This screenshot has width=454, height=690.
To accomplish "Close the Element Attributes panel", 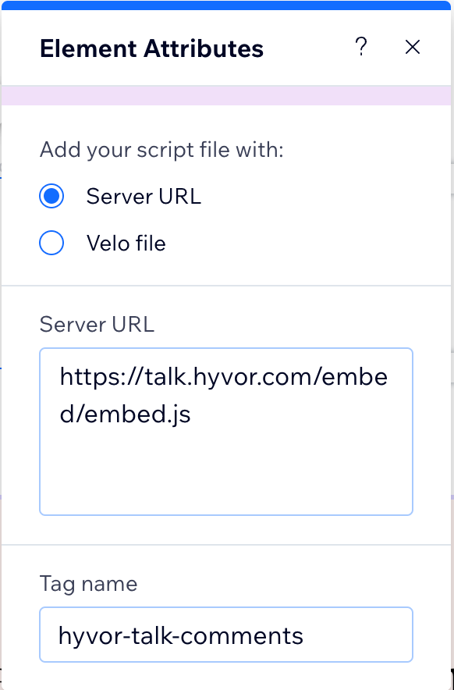I will coord(412,47).
